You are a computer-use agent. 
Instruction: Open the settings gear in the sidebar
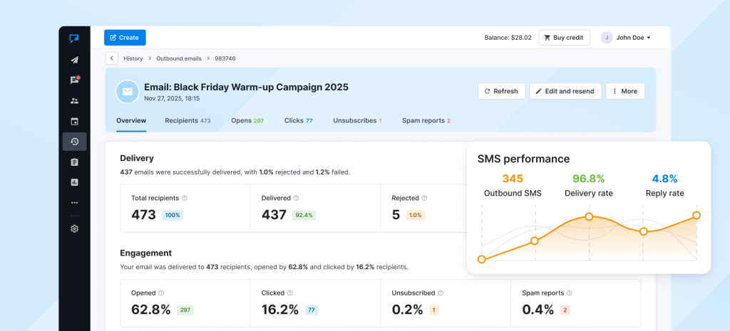[x=74, y=228]
